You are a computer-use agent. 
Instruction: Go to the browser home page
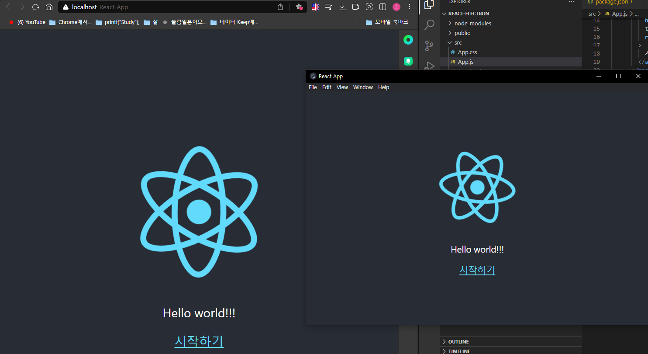tap(49, 7)
